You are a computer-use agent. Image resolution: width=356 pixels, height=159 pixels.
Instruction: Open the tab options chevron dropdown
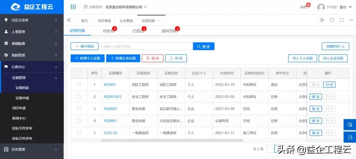[x=351, y=20]
